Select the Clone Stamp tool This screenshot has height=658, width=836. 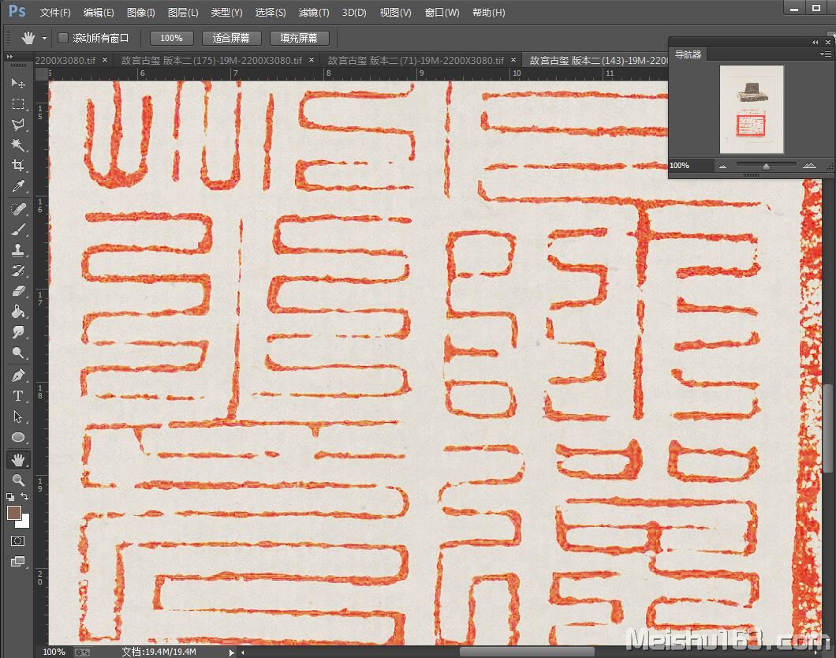tap(18, 249)
